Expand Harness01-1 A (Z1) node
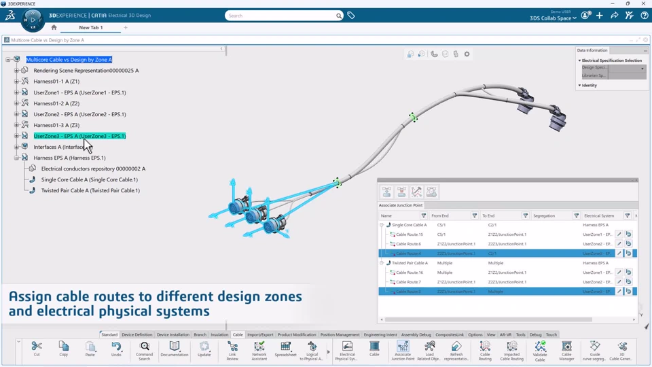The image size is (652, 367). (16, 82)
